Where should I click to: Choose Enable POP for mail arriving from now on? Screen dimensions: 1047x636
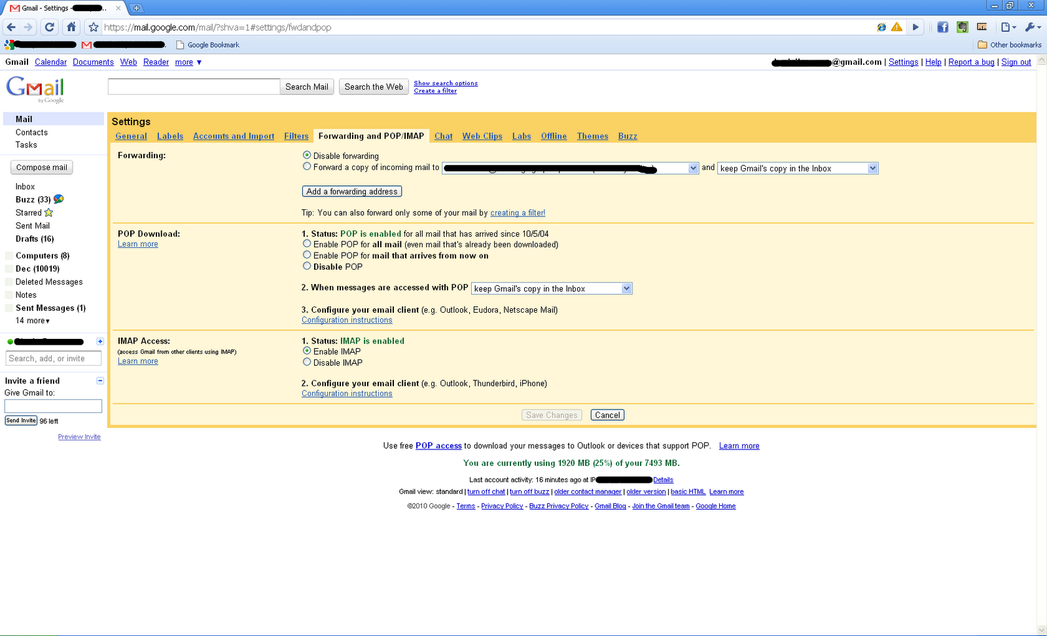click(x=307, y=255)
